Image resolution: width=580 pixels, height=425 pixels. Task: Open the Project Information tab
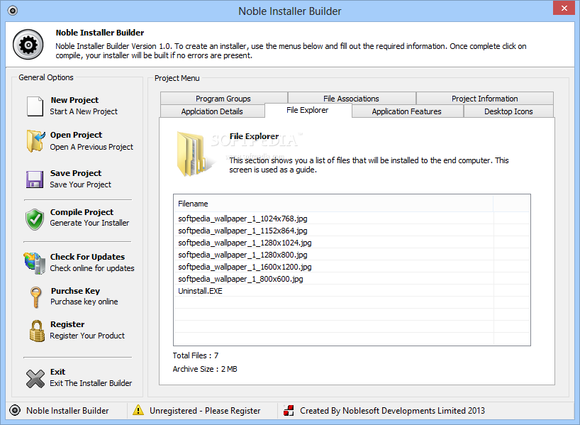[x=484, y=99]
